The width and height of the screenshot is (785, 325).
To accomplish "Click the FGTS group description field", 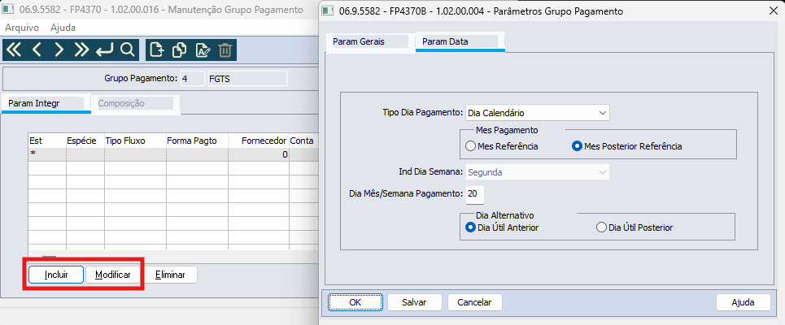I will point(246,79).
